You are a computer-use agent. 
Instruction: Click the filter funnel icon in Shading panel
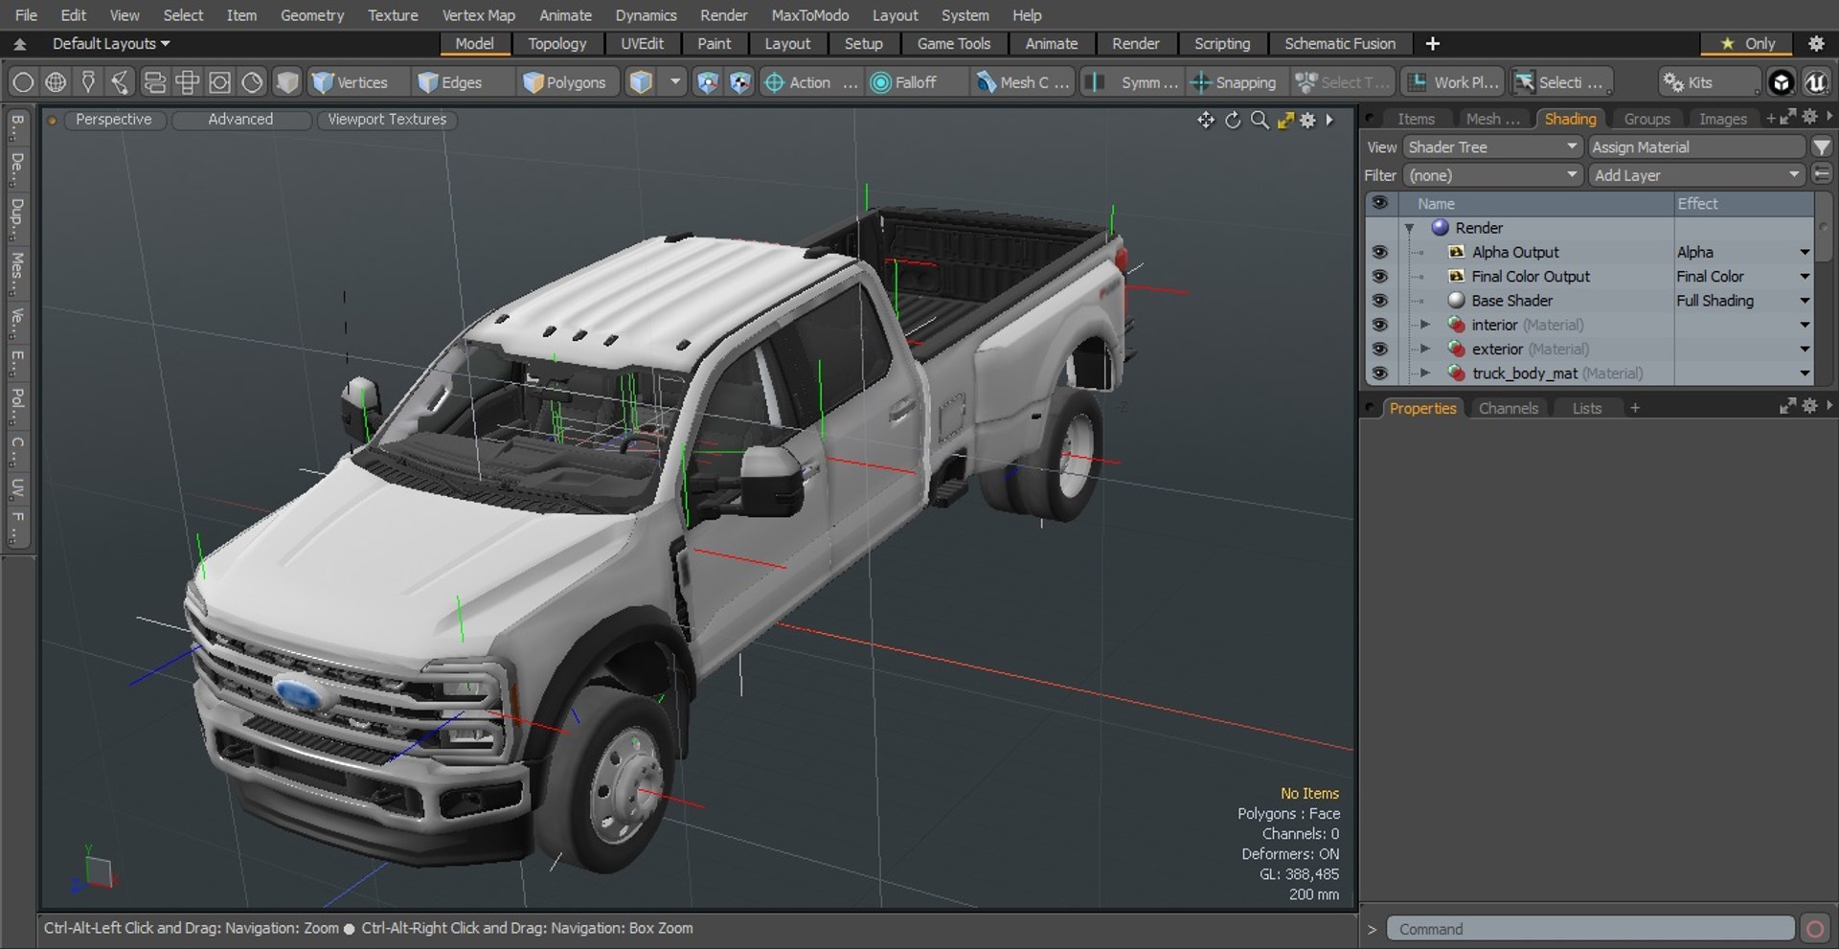click(1822, 147)
